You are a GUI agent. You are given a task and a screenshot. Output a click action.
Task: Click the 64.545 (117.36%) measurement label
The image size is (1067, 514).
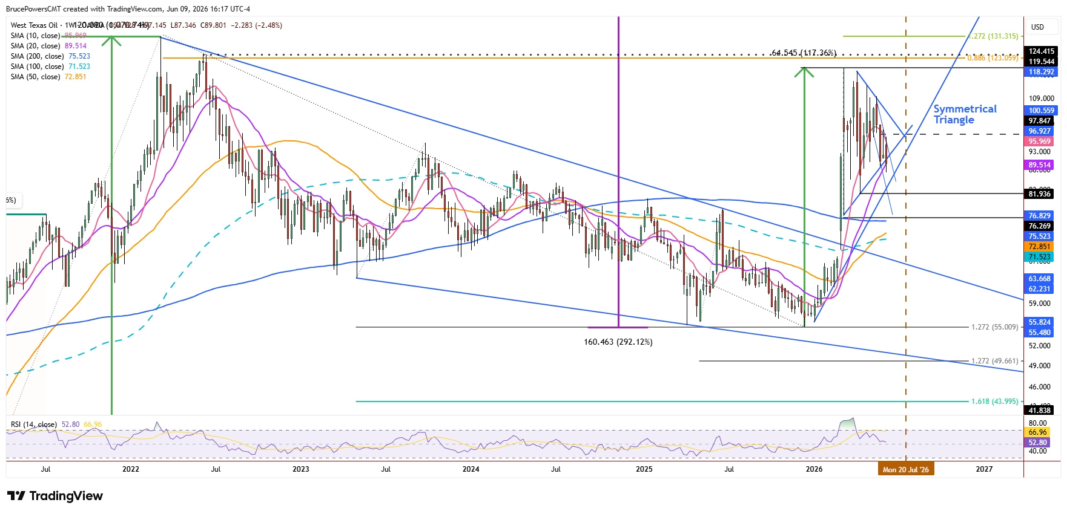click(804, 53)
